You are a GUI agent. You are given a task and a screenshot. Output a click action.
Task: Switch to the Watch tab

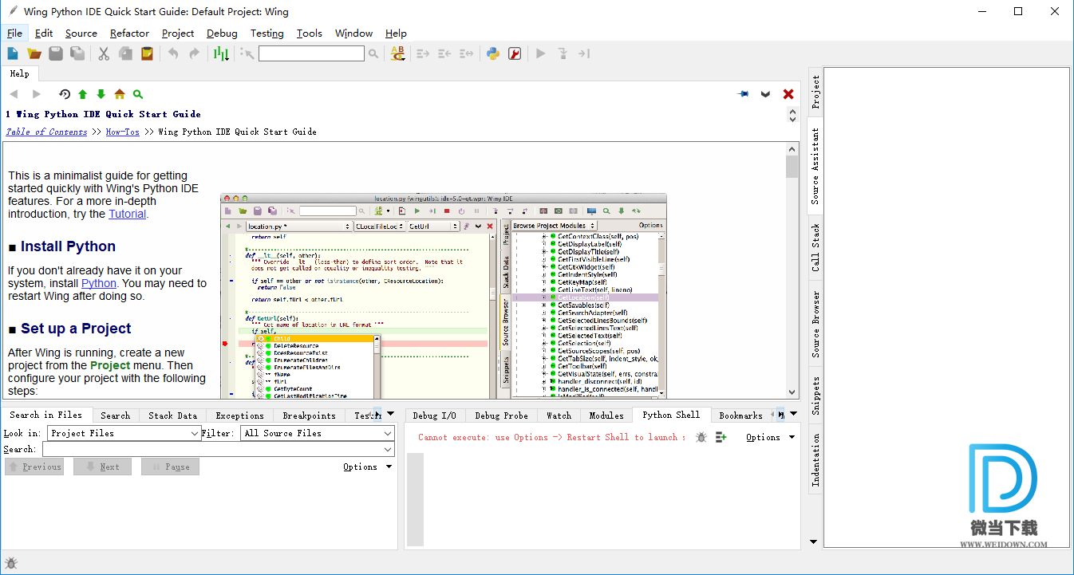pos(559,415)
